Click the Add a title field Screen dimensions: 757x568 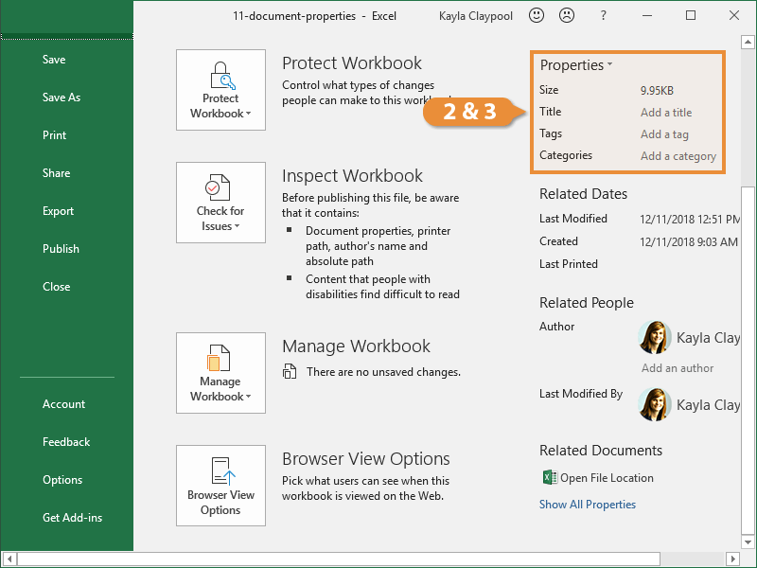click(x=666, y=113)
